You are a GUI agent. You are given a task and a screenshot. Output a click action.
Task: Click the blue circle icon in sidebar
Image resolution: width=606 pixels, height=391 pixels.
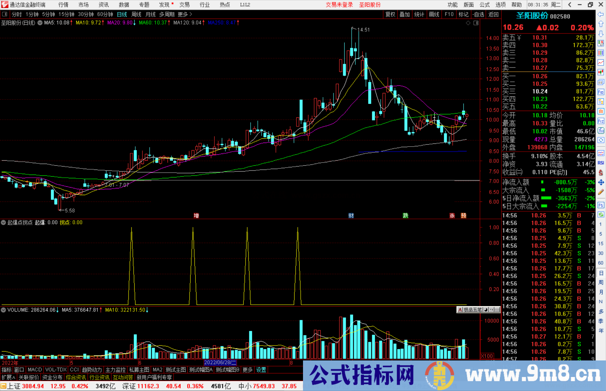(601, 140)
